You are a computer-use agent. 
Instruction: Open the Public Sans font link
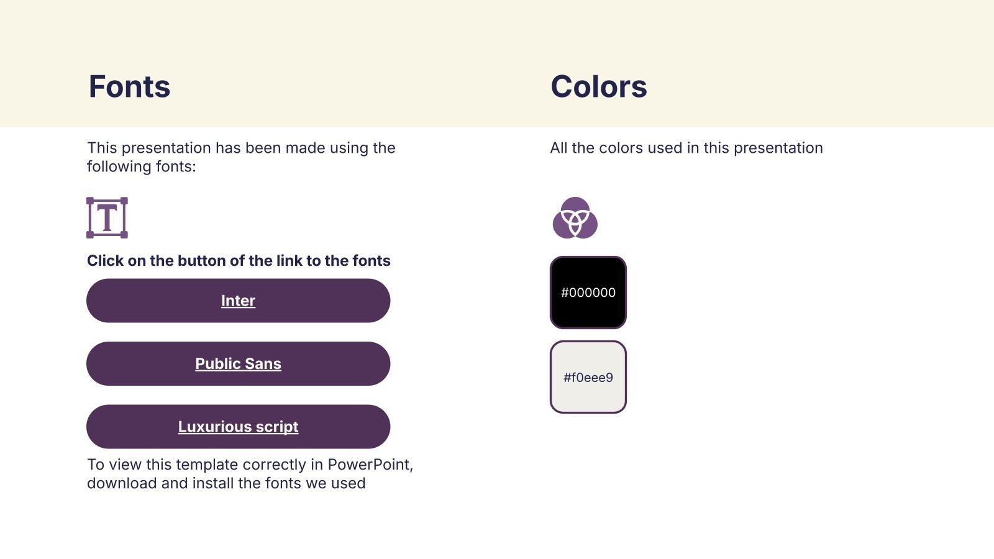[x=238, y=364]
